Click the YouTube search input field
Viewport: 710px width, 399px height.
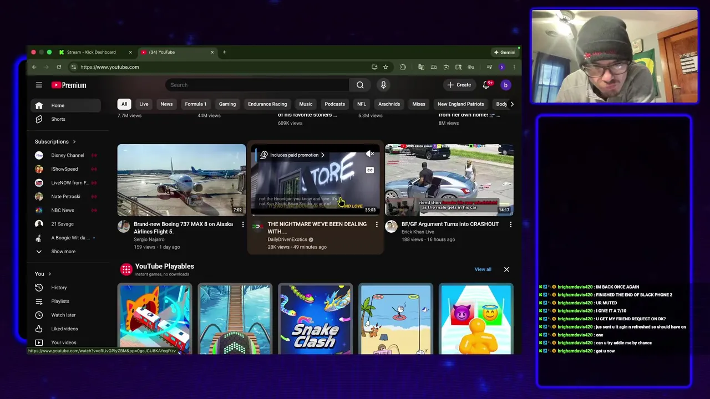(257, 85)
